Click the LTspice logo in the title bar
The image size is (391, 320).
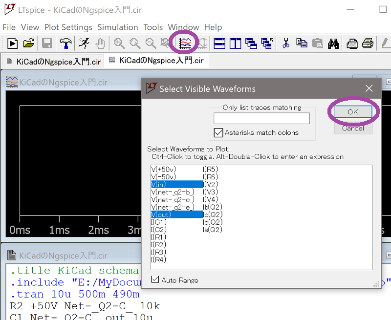[10, 9]
